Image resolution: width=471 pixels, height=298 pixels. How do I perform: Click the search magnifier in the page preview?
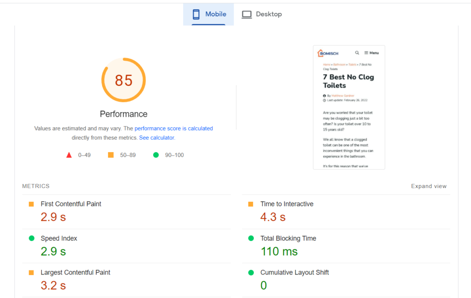click(357, 53)
